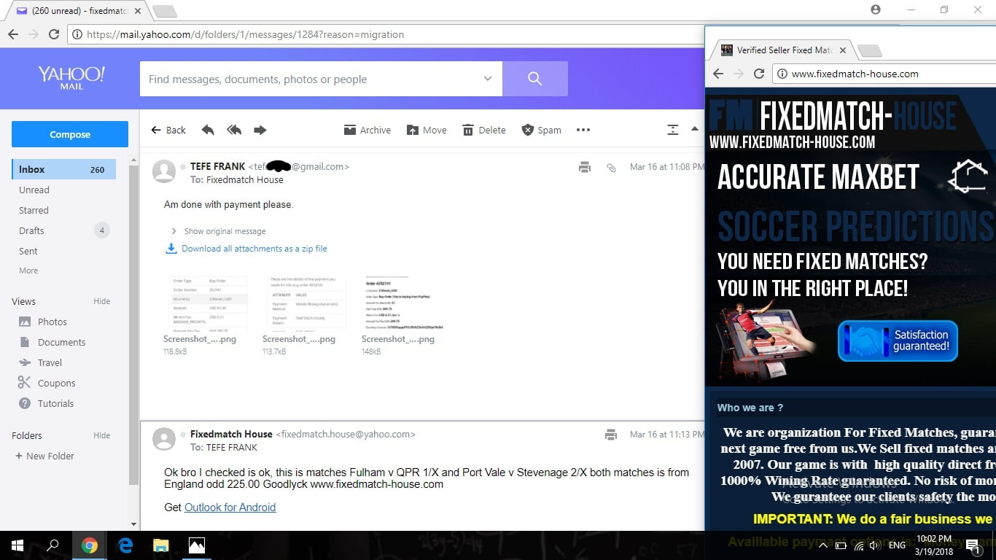Open the Sent folder

pyautogui.click(x=28, y=251)
